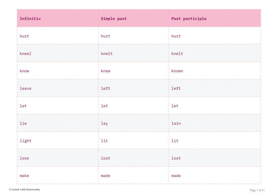274x194 pixels.
Task: Click the infinitive cell 'lie'
Action: point(23,123)
